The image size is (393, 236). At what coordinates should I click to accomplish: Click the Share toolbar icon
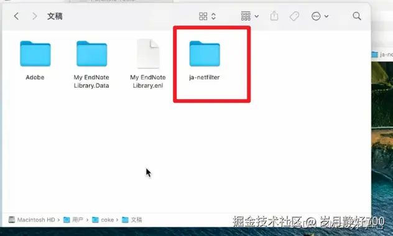274,16
